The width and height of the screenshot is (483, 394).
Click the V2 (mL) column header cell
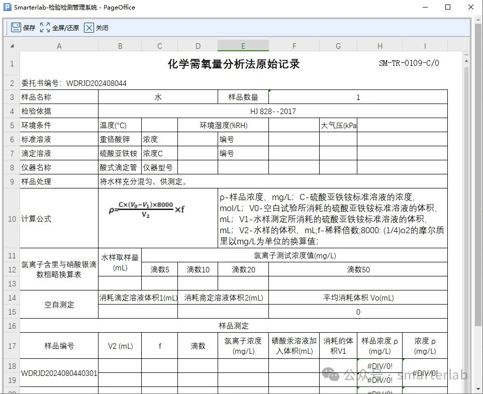[x=120, y=346]
